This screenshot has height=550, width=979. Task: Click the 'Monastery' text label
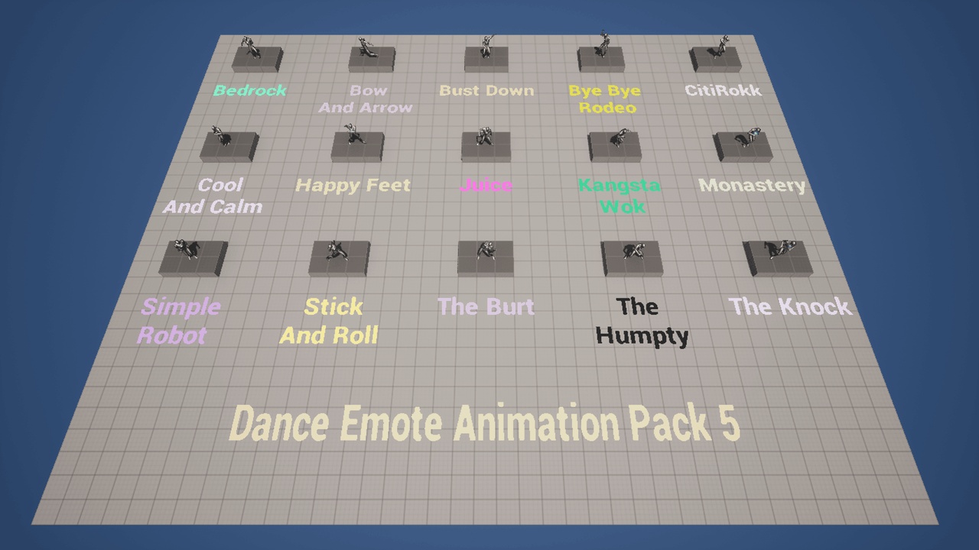752,186
